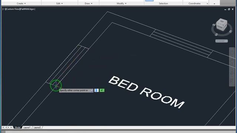Open the Custom View viewport menu
Image resolution: width=237 pixels, height=133 pixels.
(12, 9)
